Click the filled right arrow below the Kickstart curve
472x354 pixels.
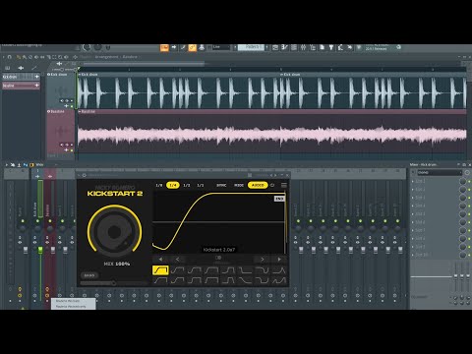click(x=279, y=260)
